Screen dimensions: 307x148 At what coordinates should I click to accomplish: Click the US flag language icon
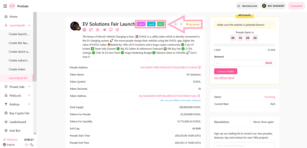pyautogui.click(x=5, y=145)
